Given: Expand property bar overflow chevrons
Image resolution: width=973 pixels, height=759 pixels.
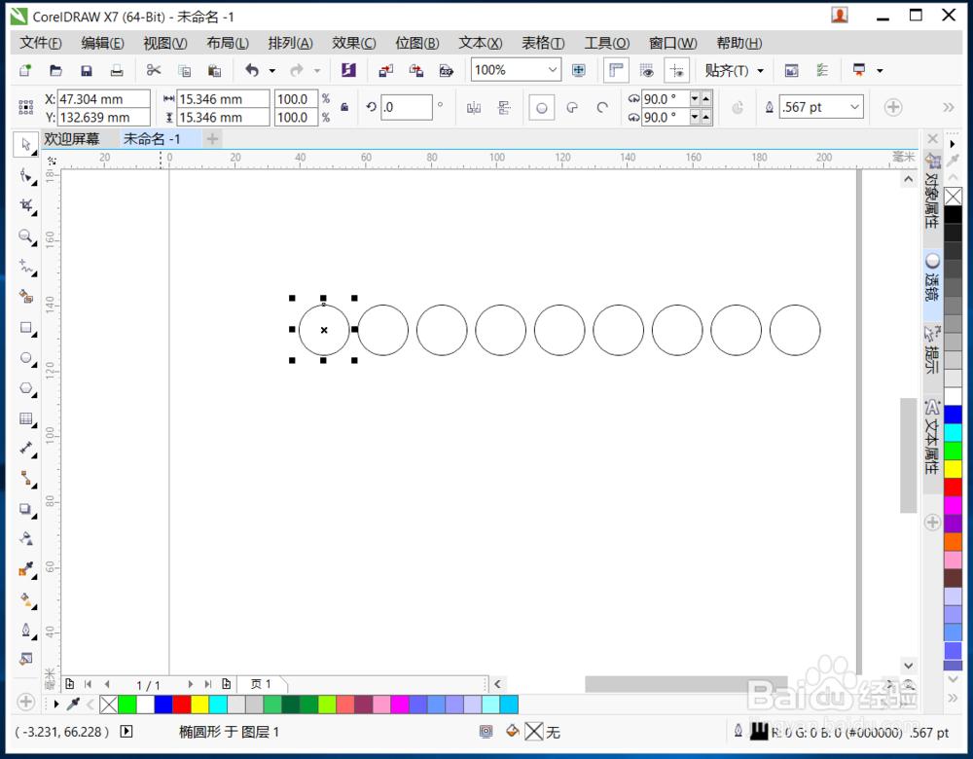Looking at the screenshot, I should pos(948,107).
